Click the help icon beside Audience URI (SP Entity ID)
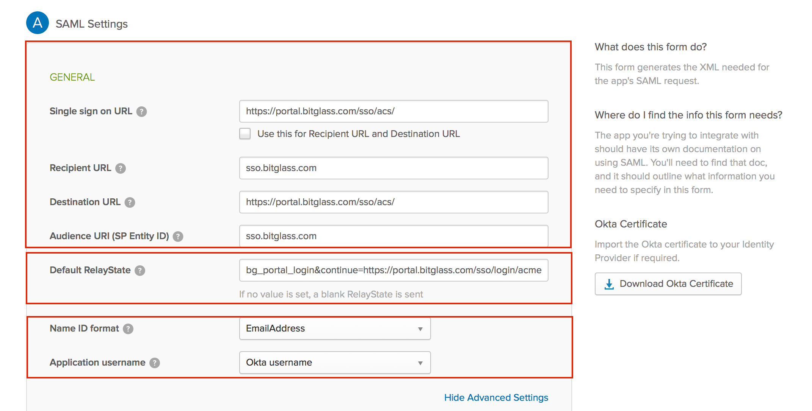Image resolution: width=812 pixels, height=411 pixels. (178, 237)
